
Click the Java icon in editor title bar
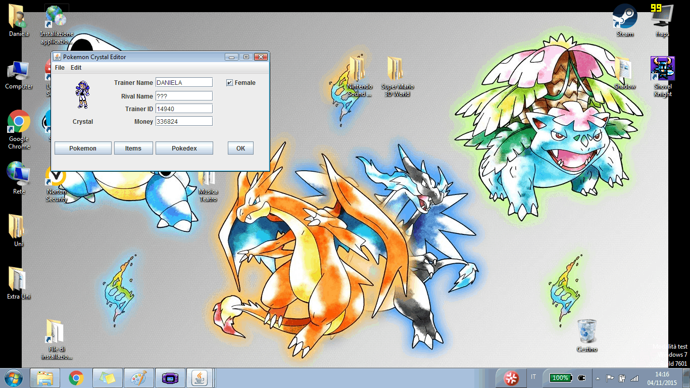57,57
